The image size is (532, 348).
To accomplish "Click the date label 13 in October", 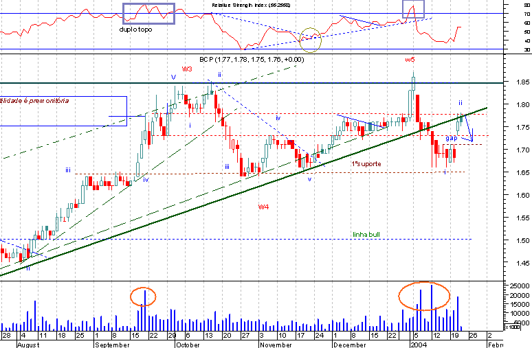I will point(208,336).
